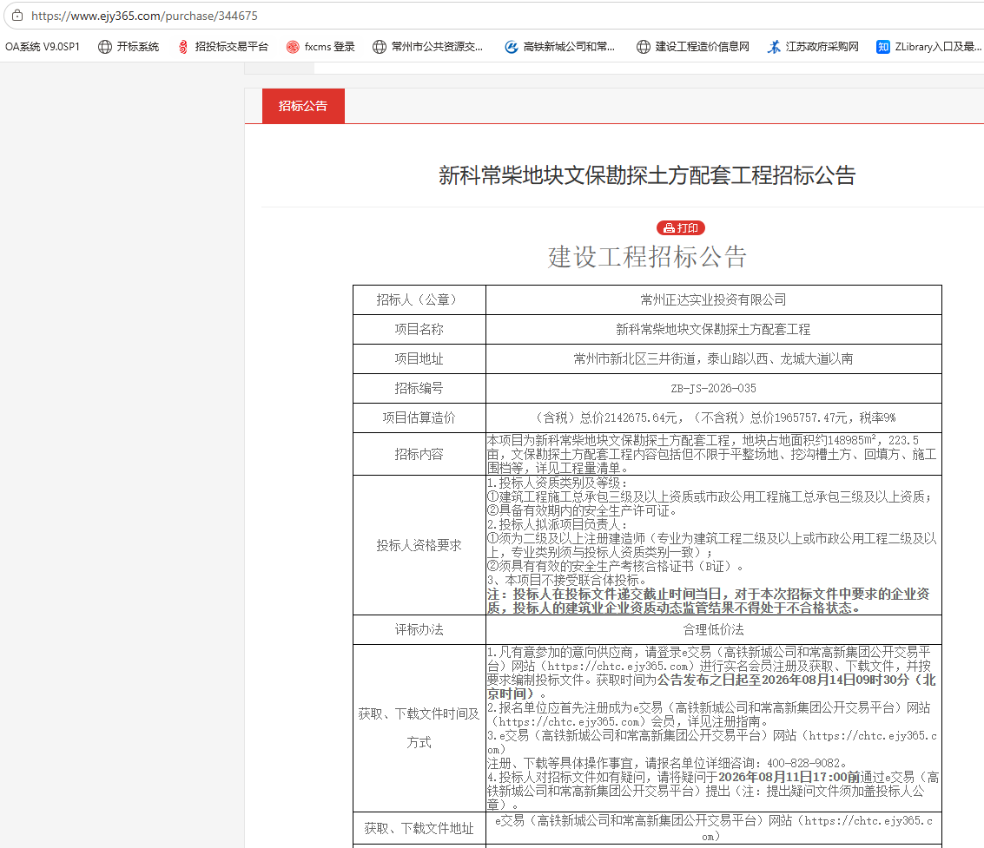Click globe icon of 建设工程造价信息网 bookmark
The width and height of the screenshot is (984, 848).
644,46
